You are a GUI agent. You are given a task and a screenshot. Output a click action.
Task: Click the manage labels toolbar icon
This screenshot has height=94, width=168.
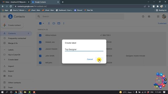click(54, 23)
